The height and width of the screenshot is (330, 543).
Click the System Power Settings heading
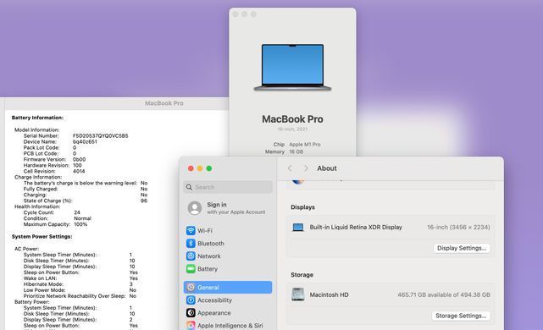[x=42, y=237]
